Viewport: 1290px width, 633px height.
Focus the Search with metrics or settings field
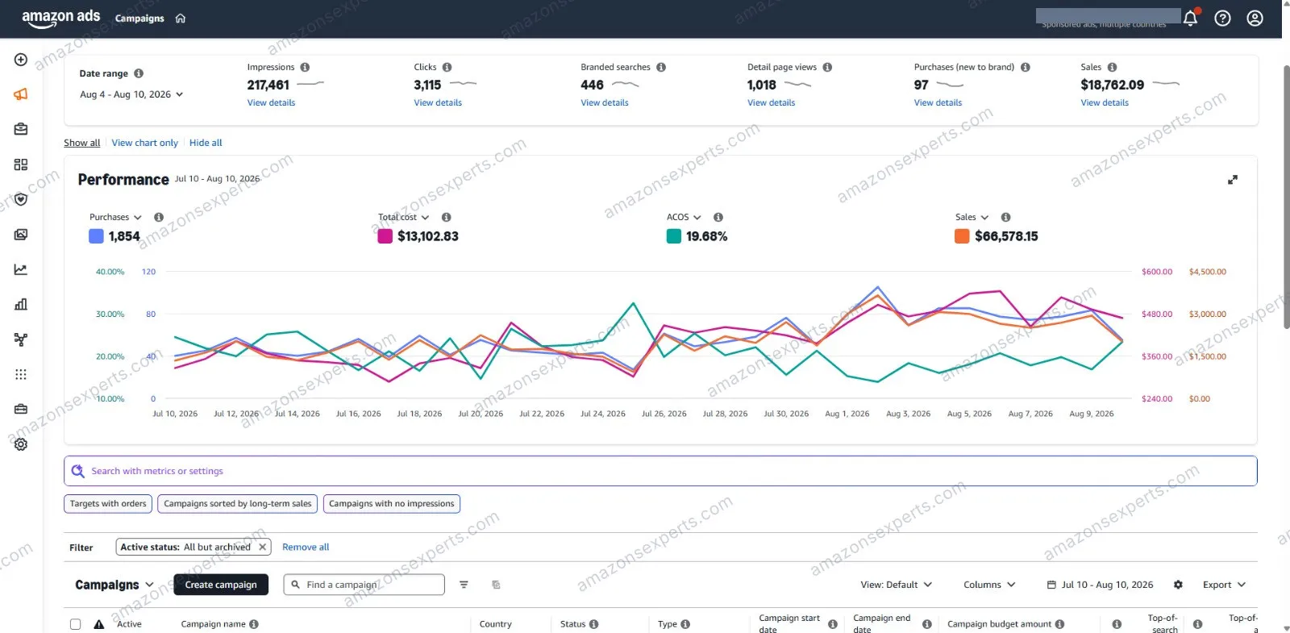point(660,471)
